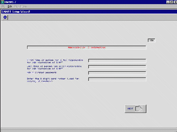Click the SMART Setup Wizard title bar
This screenshot has width=177, height=132.
pyautogui.click(x=89, y=11)
